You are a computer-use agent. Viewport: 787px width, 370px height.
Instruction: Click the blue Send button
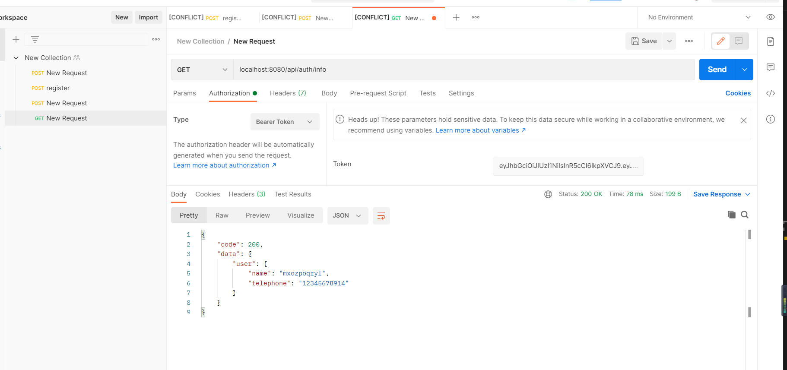717,70
